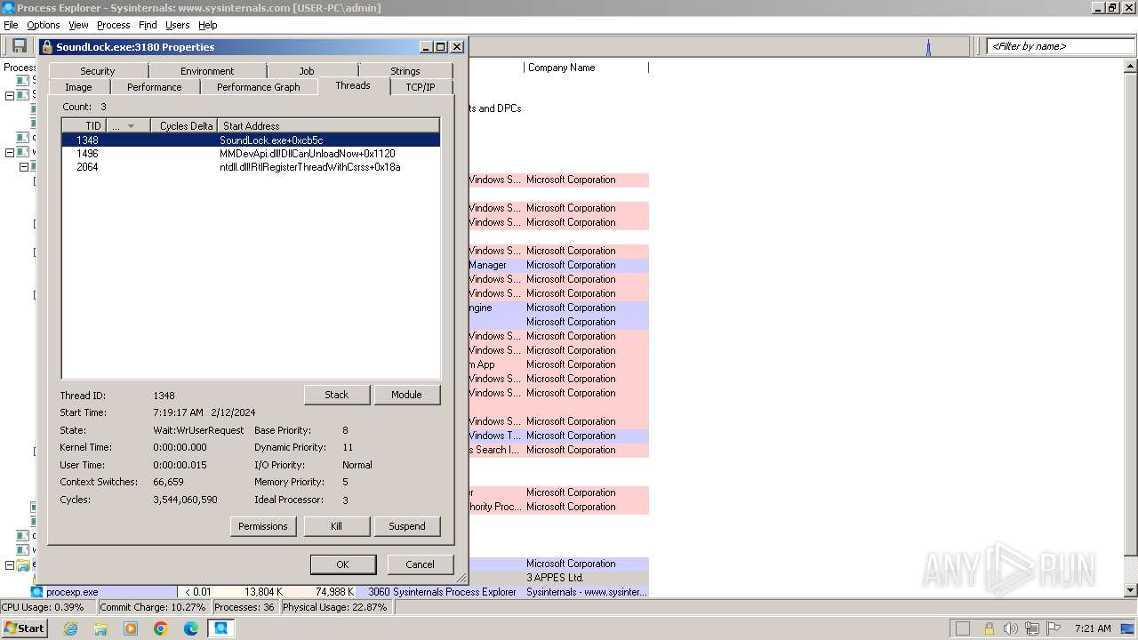Image resolution: width=1138 pixels, height=640 pixels.
Task: Open Microsoft Edge from the taskbar
Action: point(191,628)
